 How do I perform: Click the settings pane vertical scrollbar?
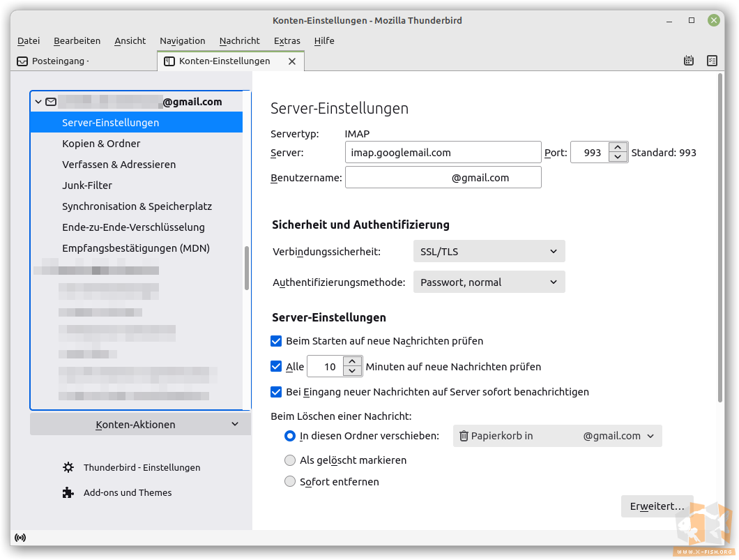point(720,238)
